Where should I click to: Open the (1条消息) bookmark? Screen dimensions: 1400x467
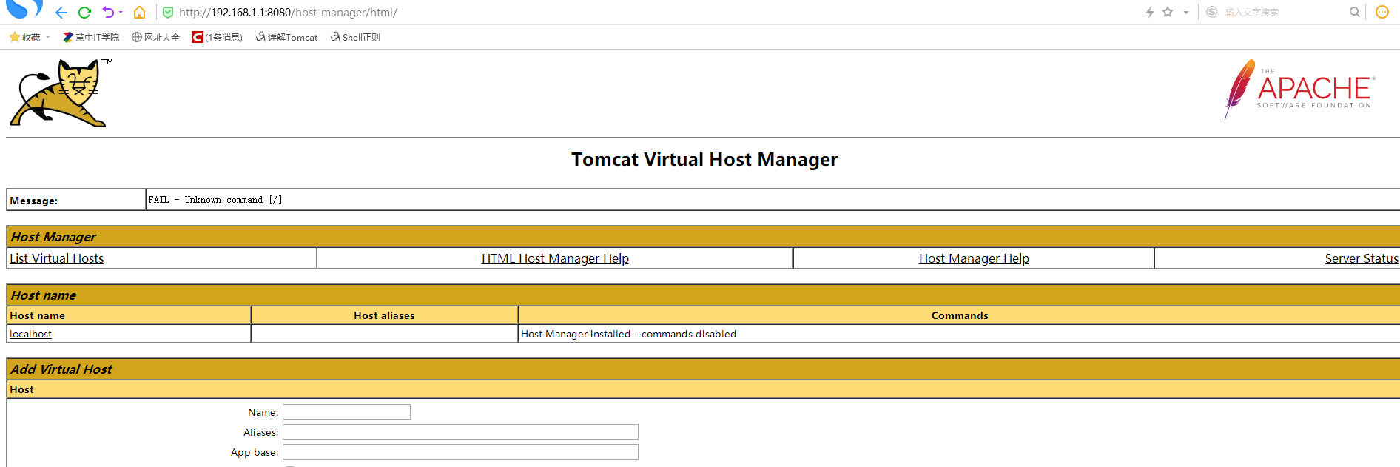[x=218, y=37]
